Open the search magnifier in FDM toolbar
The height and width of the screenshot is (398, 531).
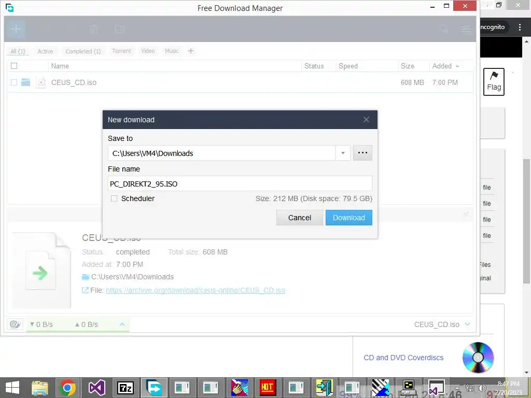coord(444,29)
